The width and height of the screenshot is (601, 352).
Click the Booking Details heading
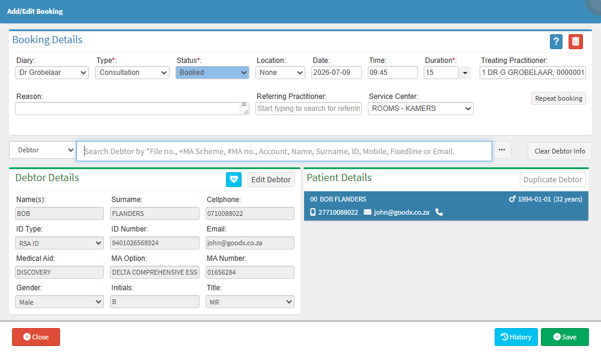[x=47, y=40]
